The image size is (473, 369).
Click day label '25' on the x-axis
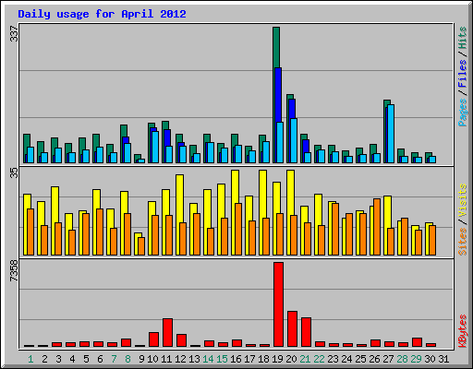(x=360, y=359)
